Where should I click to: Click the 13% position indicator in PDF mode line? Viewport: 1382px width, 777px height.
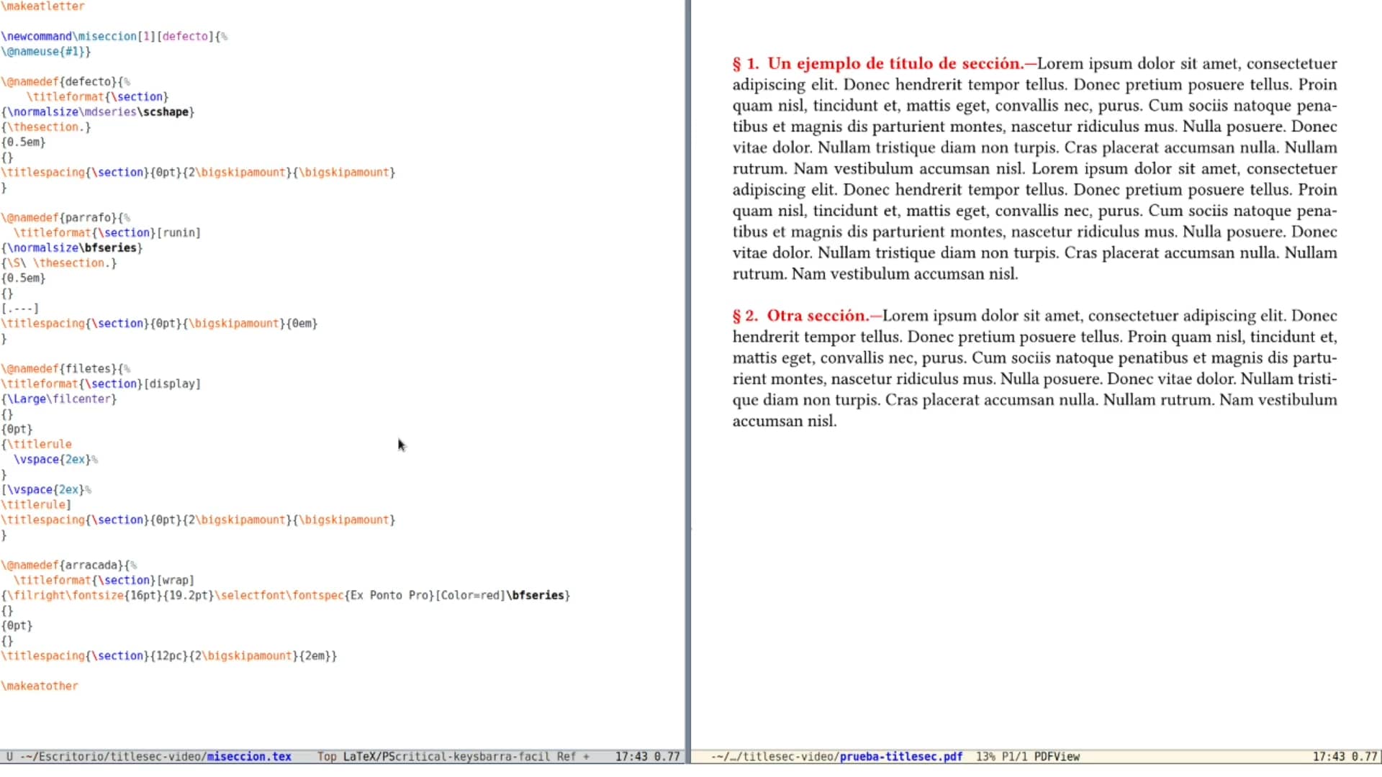pos(985,756)
